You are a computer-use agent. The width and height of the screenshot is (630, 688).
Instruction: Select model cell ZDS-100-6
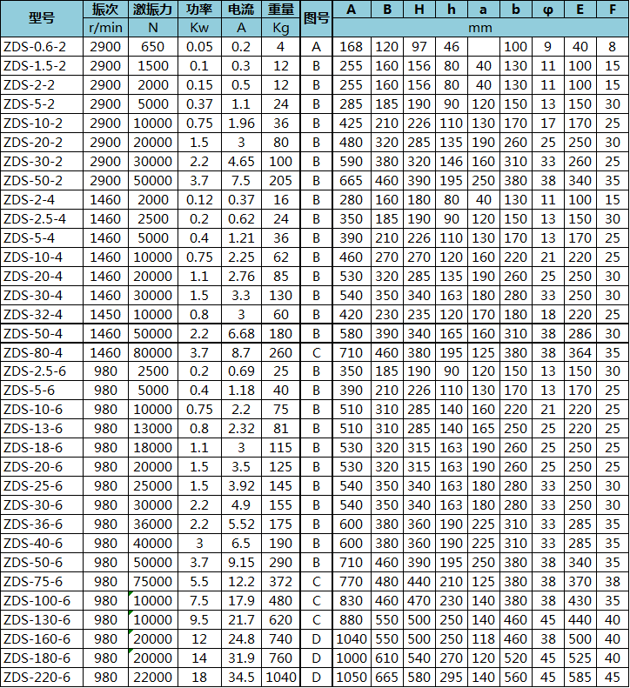tap(42, 601)
